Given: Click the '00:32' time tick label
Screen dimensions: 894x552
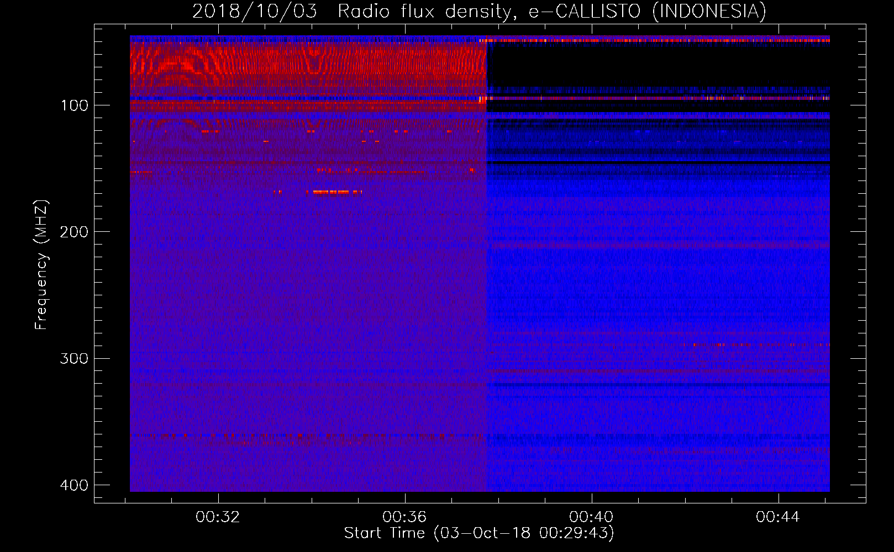Looking at the screenshot, I should click(218, 517).
